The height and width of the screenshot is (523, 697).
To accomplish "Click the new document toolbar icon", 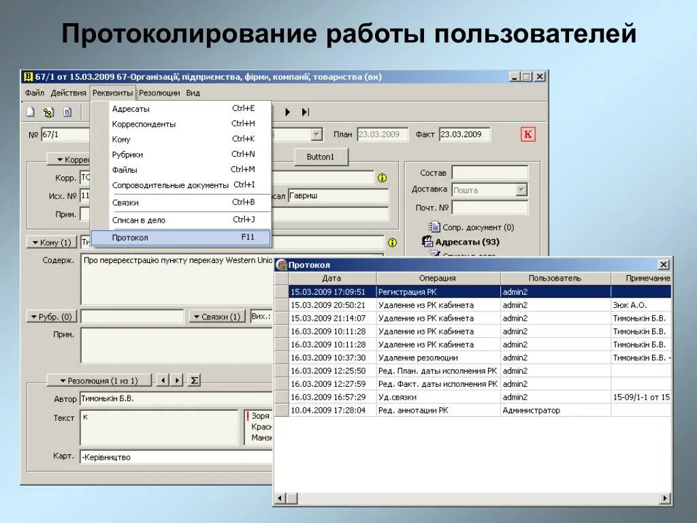I will coord(31,112).
